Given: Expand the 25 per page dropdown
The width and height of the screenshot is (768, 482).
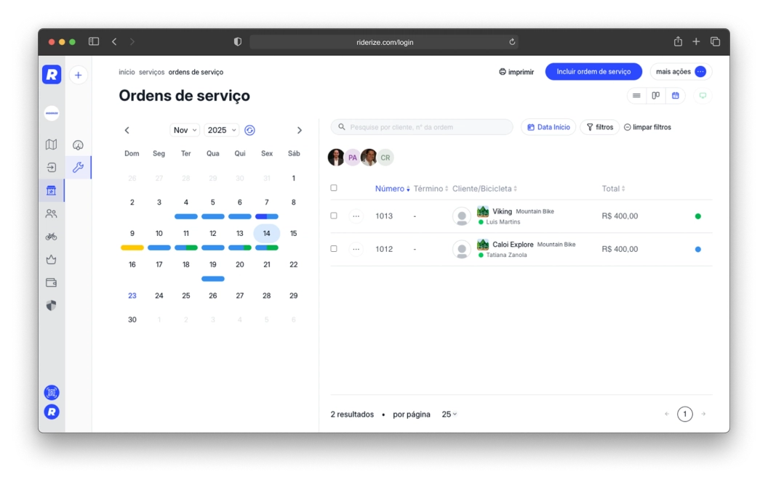Looking at the screenshot, I should point(449,414).
